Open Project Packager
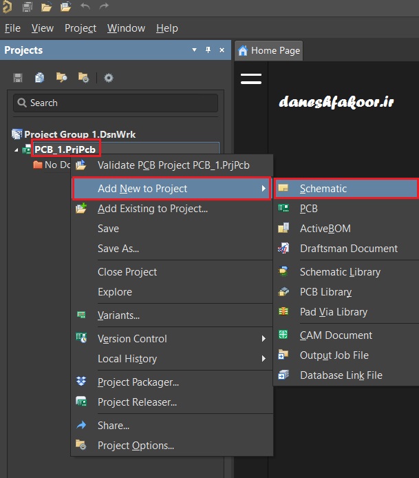The height and width of the screenshot is (478, 419). pyautogui.click(x=172, y=382)
